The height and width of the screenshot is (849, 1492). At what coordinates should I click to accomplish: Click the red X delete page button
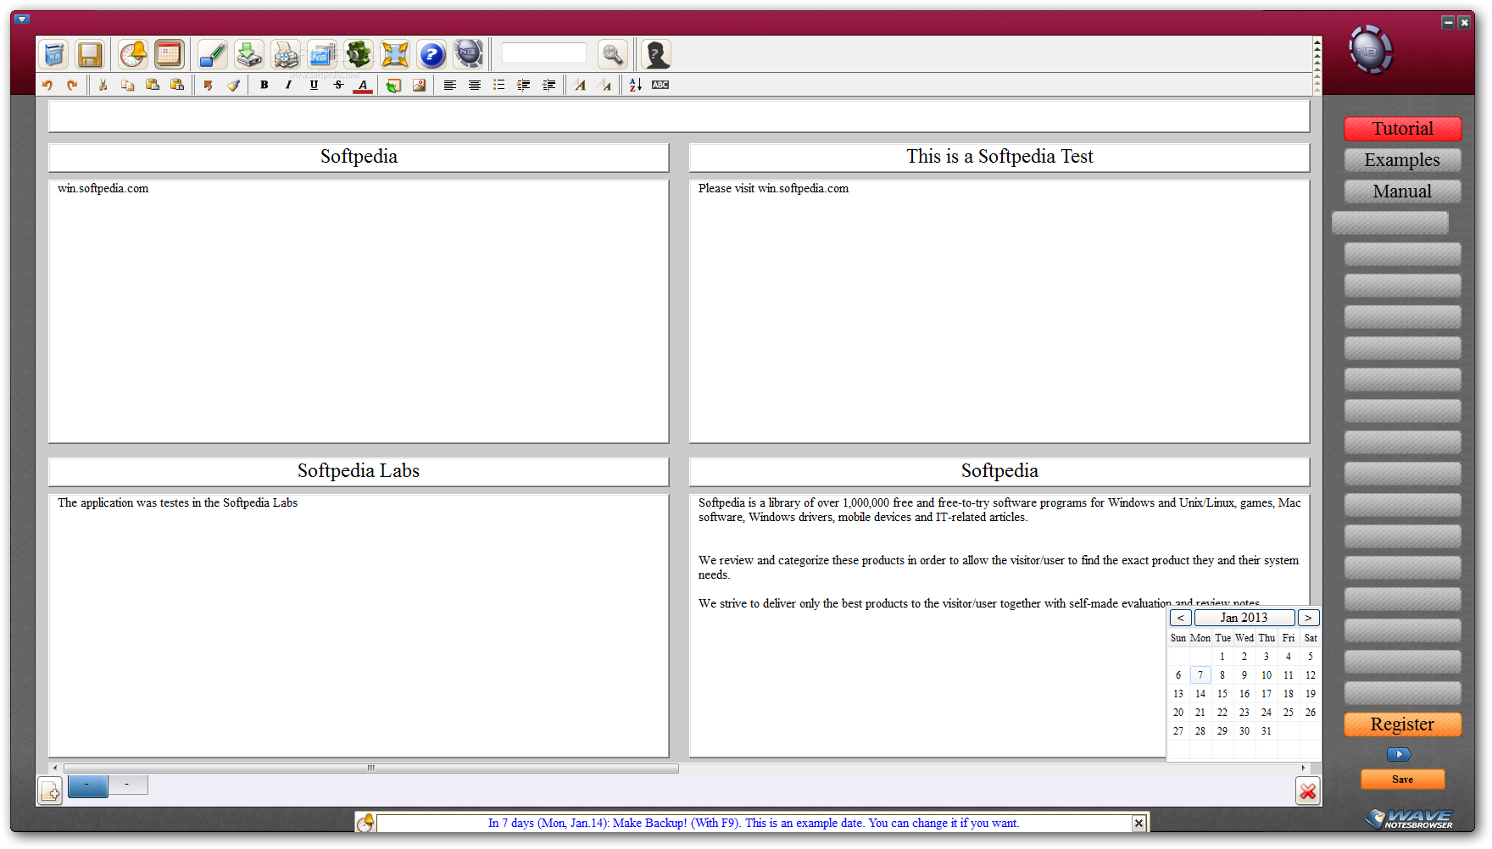[x=1308, y=791]
